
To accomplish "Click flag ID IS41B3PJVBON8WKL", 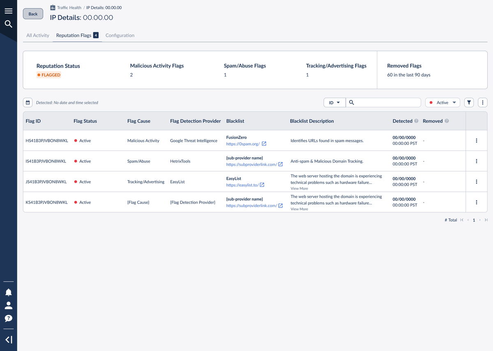I will pyautogui.click(x=46, y=161).
